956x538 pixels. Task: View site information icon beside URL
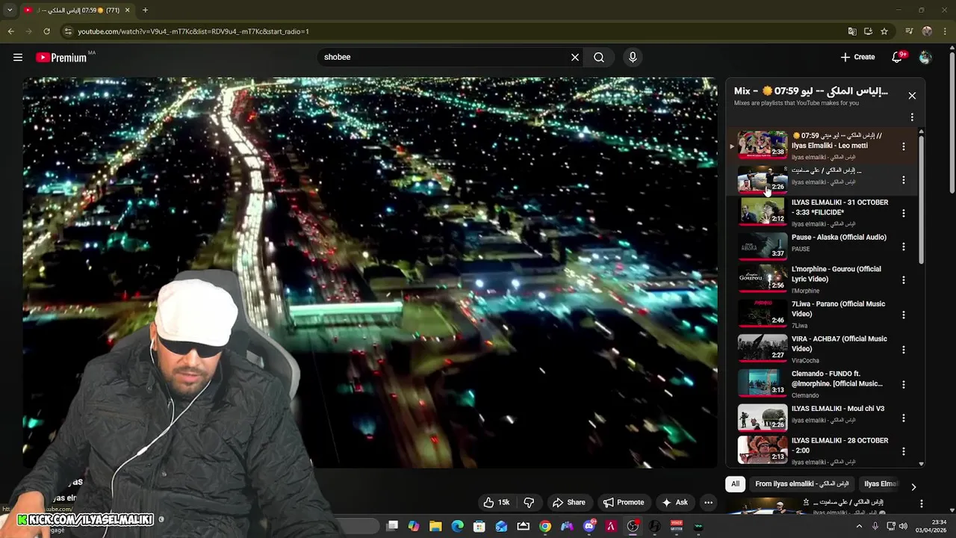[x=68, y=31]
